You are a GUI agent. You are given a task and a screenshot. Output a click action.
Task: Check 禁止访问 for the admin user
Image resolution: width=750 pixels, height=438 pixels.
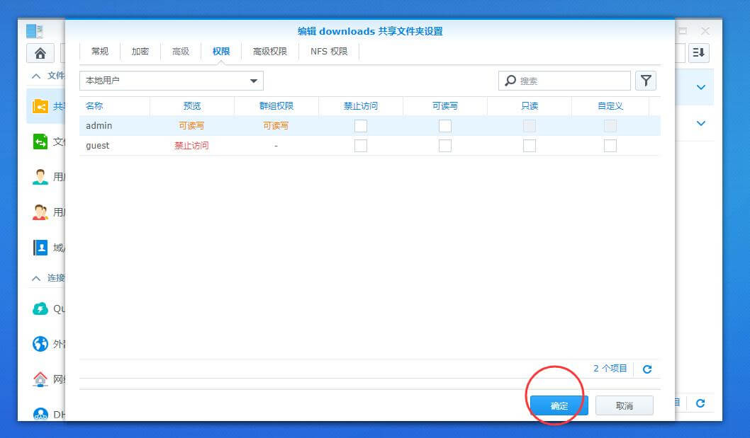point(361,126)
